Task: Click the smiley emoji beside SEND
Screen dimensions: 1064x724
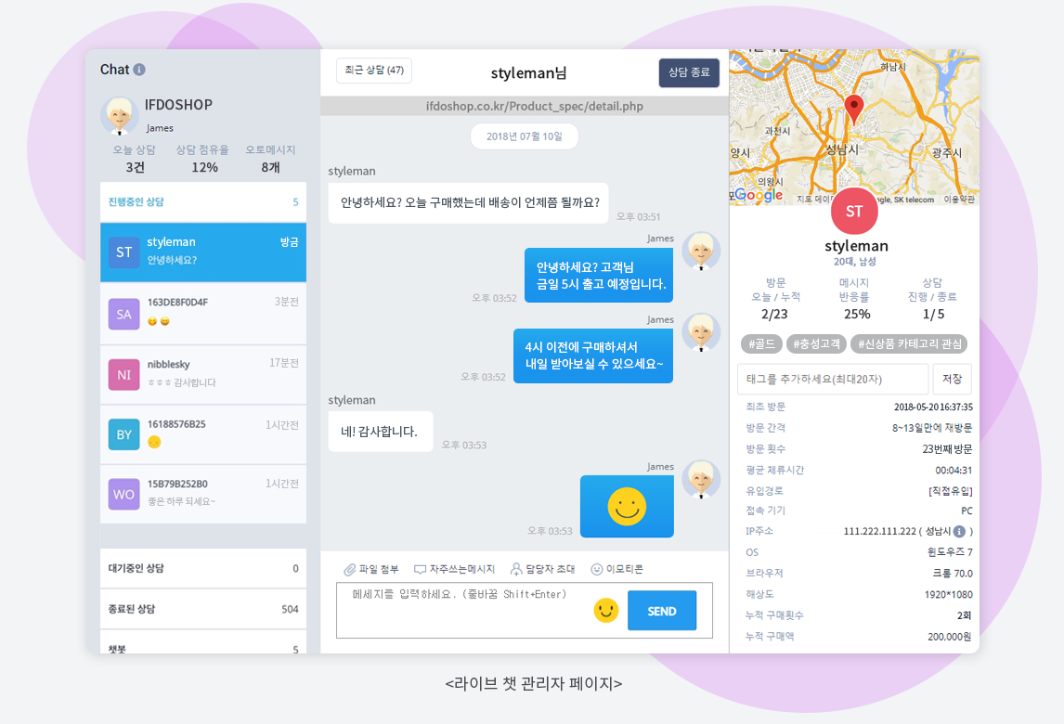Action: (x=606, y=610)
